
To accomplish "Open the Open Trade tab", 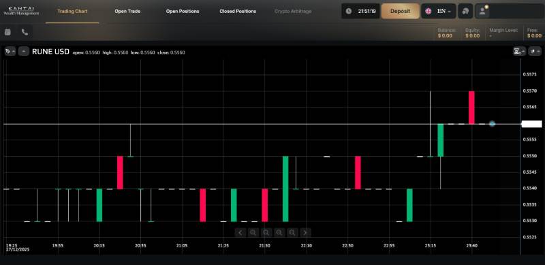I will point(127,11).
